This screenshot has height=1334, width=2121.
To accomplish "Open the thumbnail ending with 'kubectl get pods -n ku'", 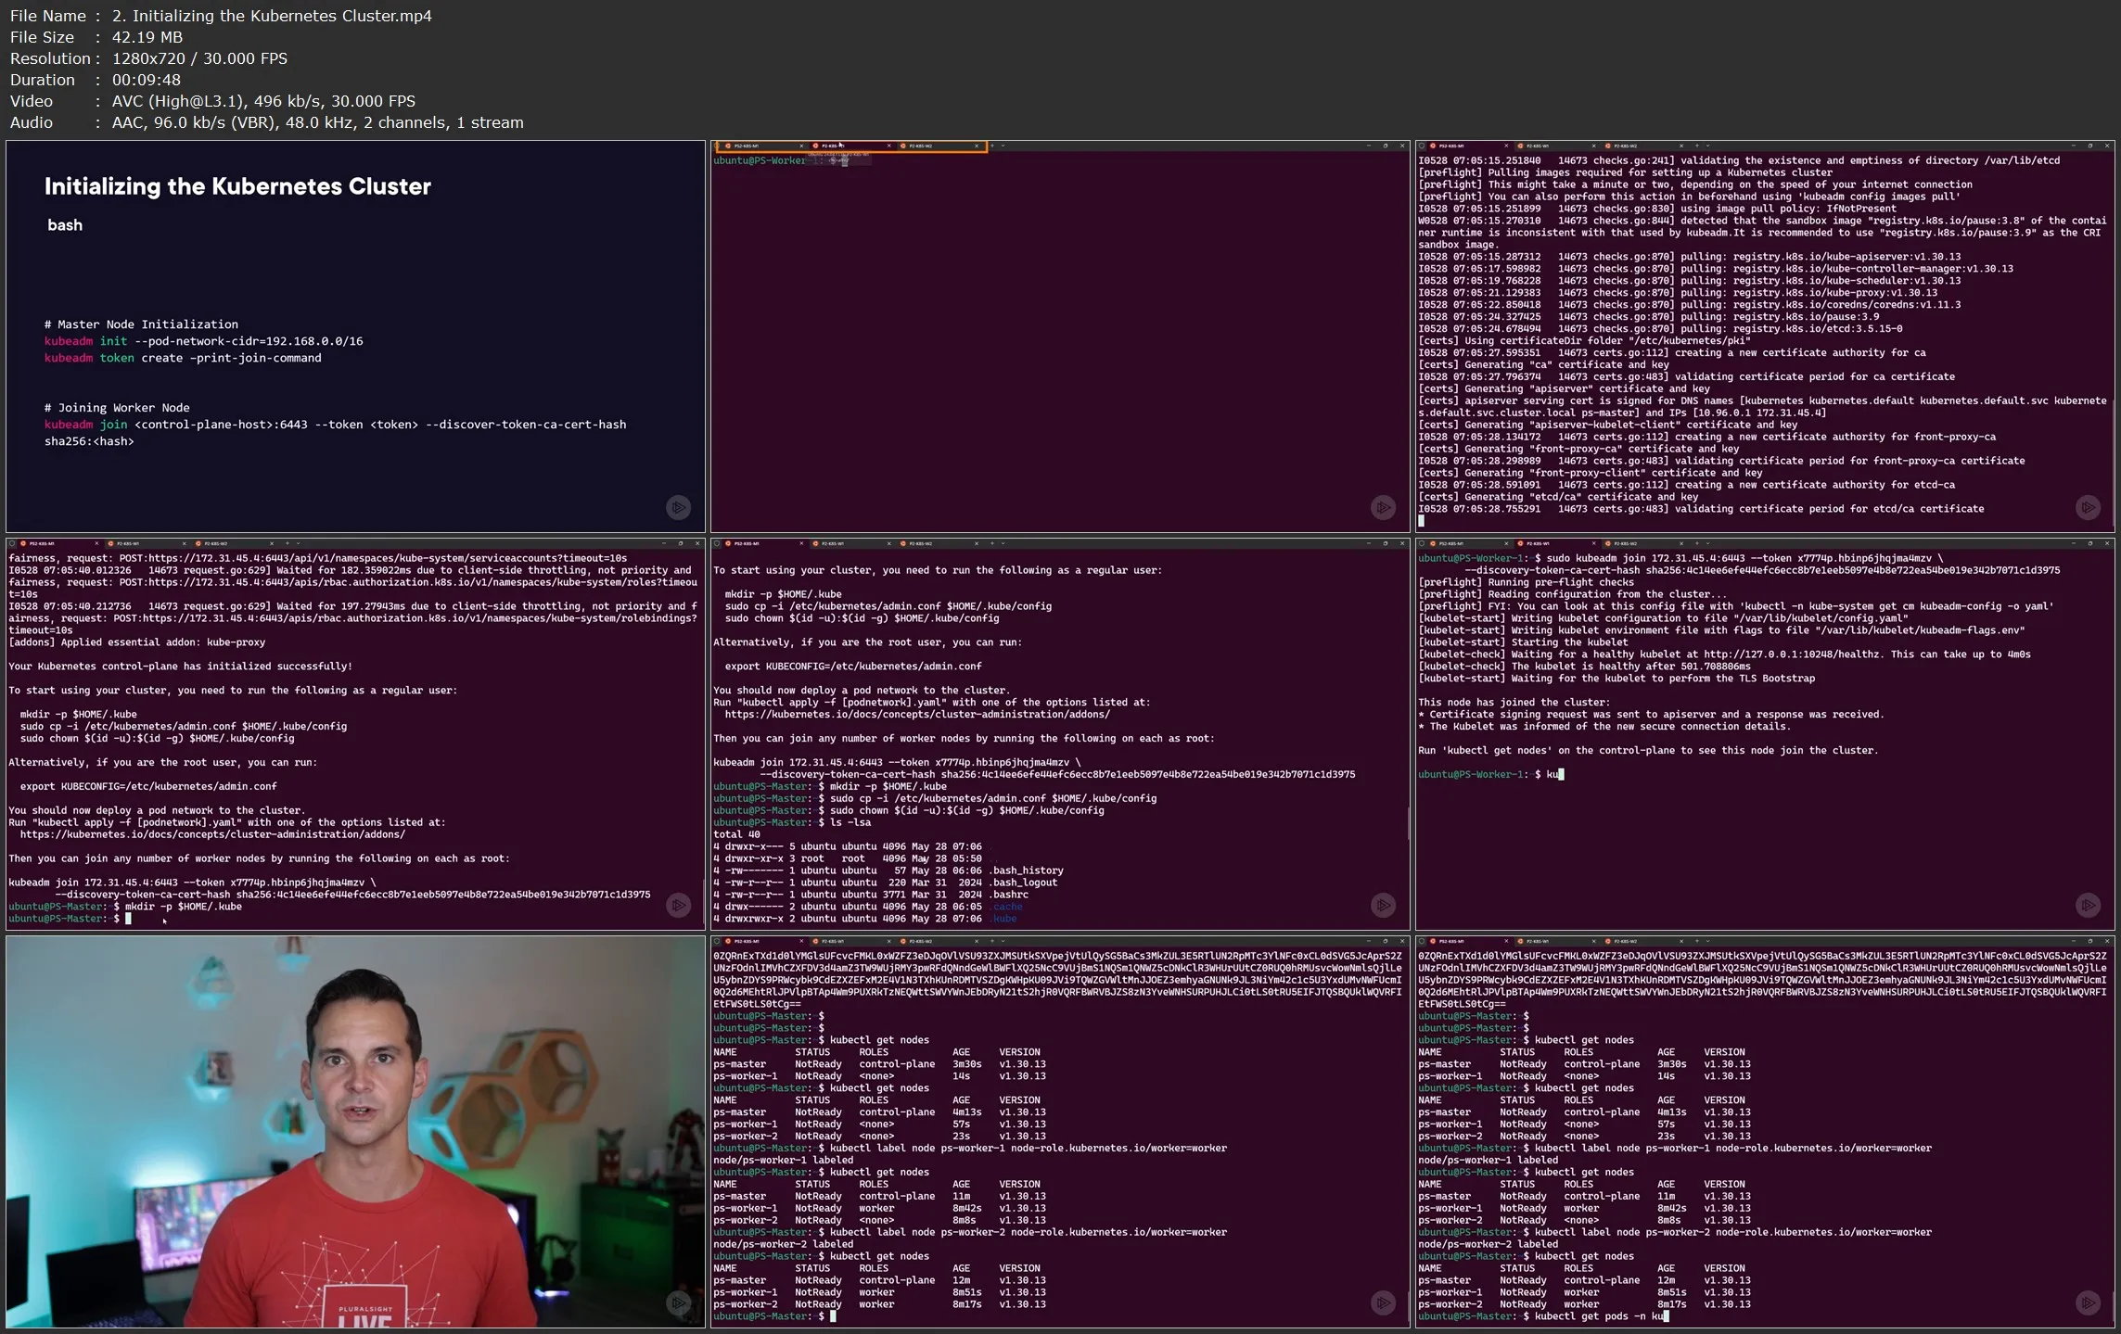I will click(1765, 1132).
